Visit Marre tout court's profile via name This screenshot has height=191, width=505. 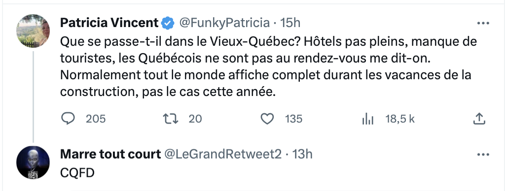click(x=110, y=155)
